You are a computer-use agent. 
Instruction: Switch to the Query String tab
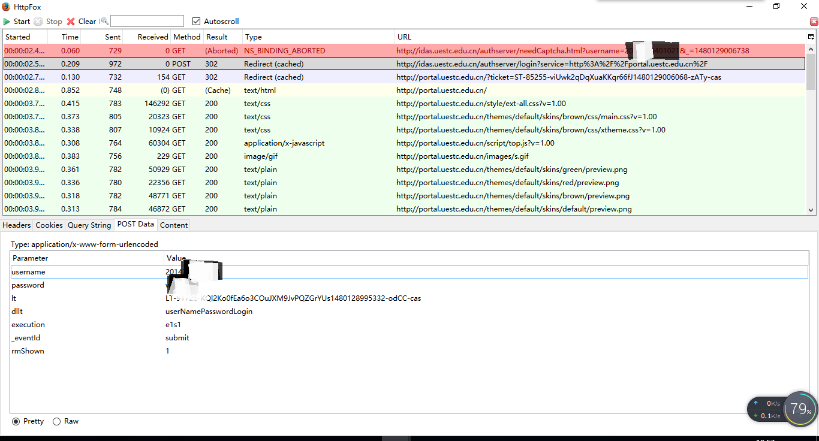[89, 225]
